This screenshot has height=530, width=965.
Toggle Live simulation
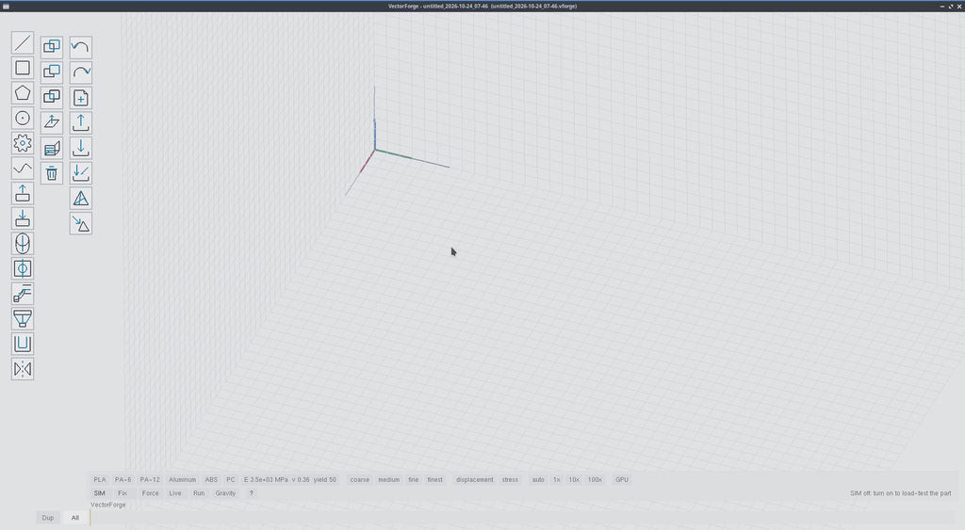click(x=175, y=493)
